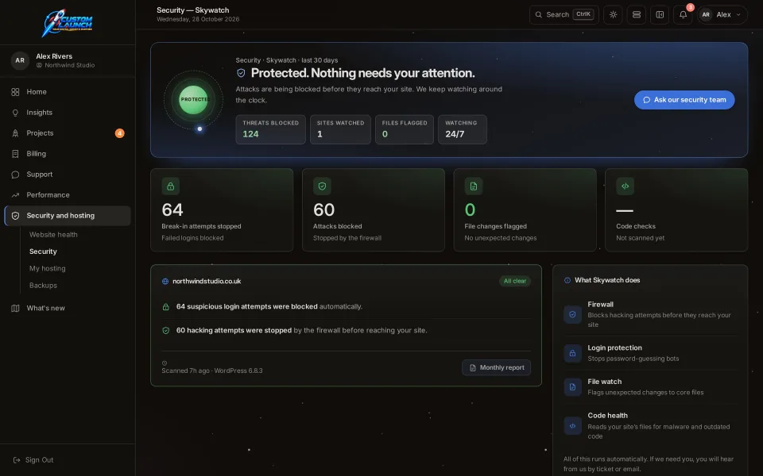
Task: Select the Files Flagged 0 stat
Action: pyautogui.click(x=405, y=129)
